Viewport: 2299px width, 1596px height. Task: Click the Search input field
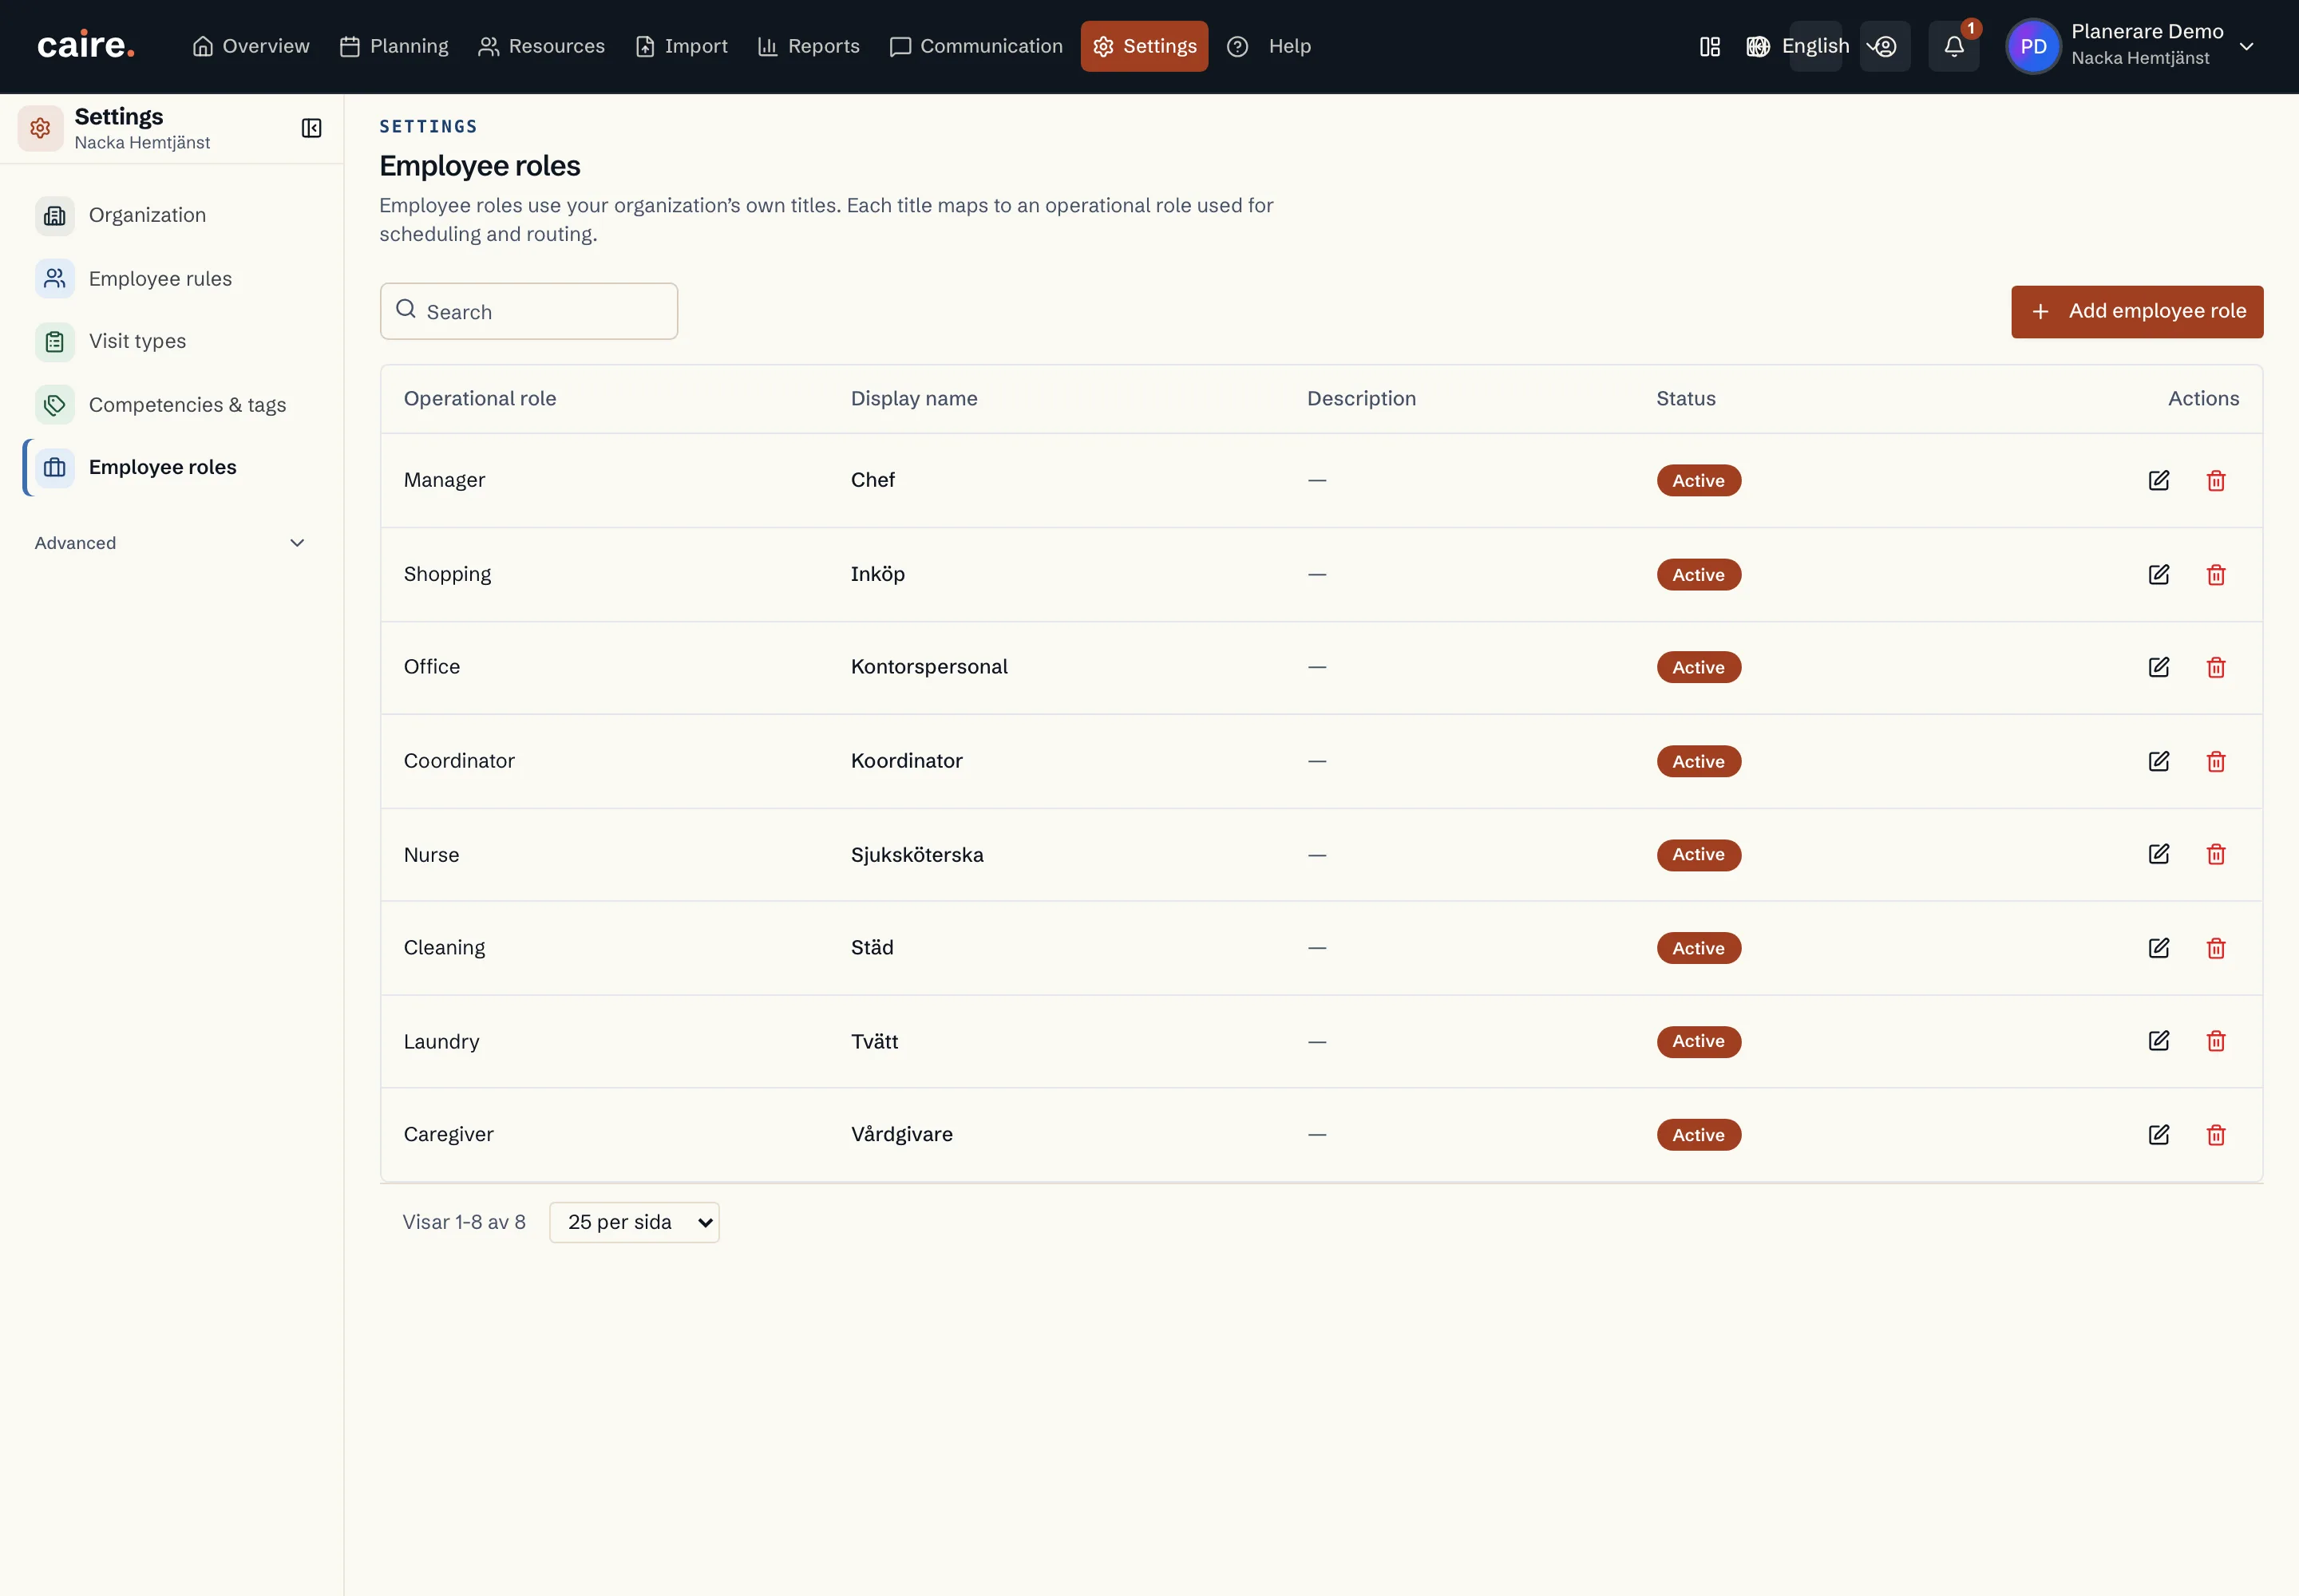(x=528, y=312)
